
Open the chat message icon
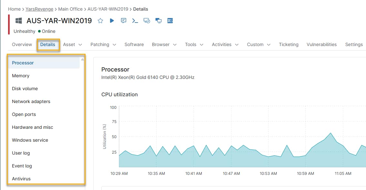pos(123,21)
